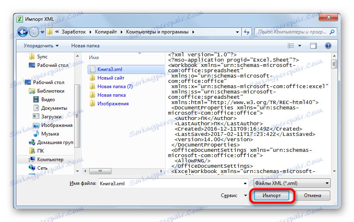Viewport: 354px width, 222px height.
Task: Select Заработок in the breadcrumb path
Action: point(74,32)
